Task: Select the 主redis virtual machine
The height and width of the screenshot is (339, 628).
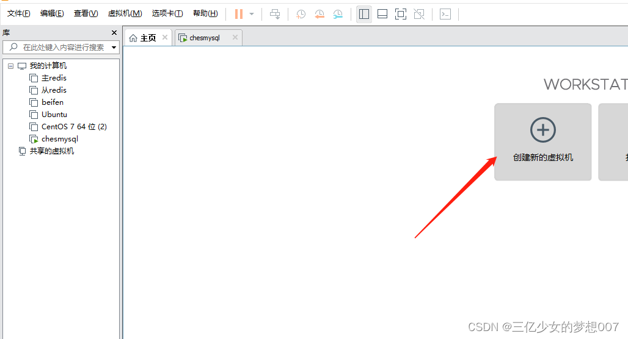Action: [54, 78]
